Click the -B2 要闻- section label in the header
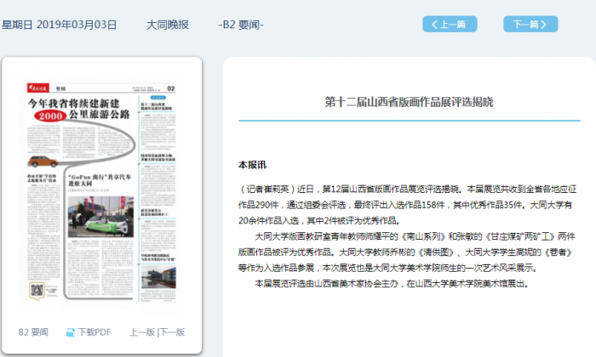Screen dimensions: 596x357 [x=242, y=25]
